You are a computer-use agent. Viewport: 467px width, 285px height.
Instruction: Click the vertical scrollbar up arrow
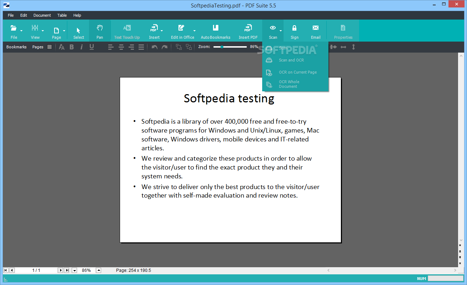pos(461,56)
